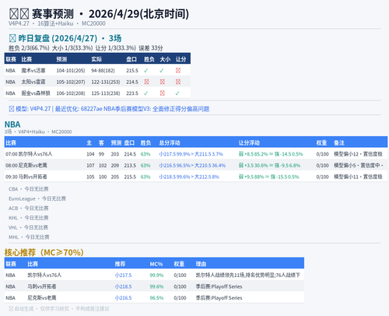This screenshot has height=316, width=389.
Task: Click ACB · 今日无比赛 line
Action: pyautogui.click(x=29, y=209)
